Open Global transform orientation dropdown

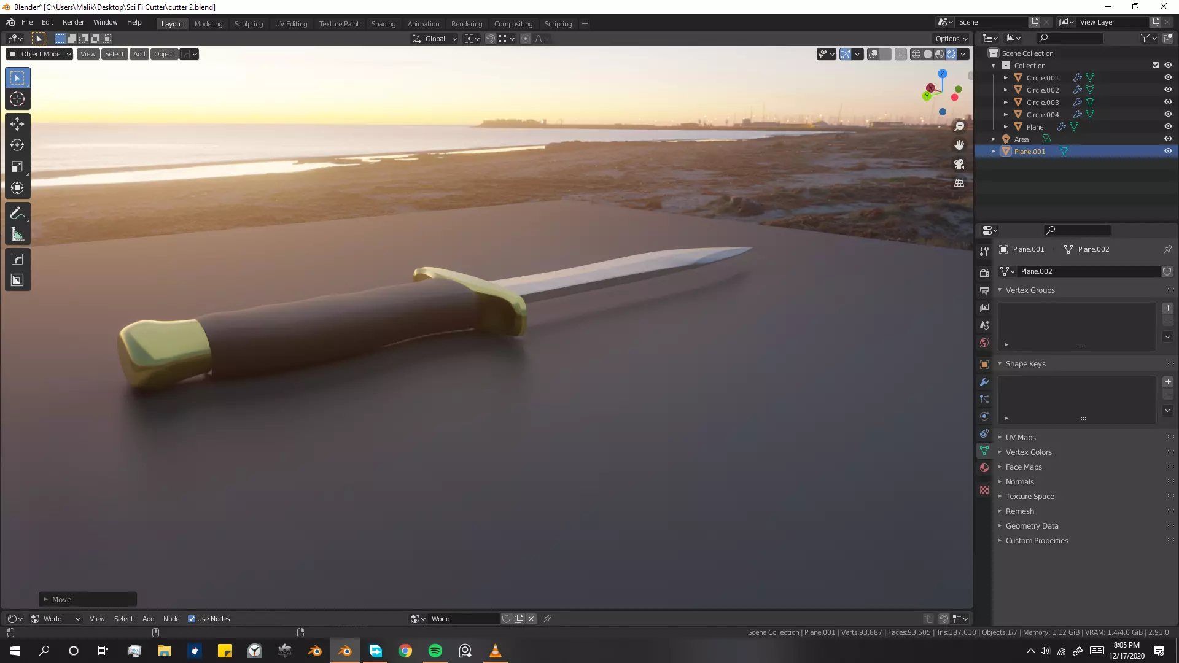[x=435, y=39]
